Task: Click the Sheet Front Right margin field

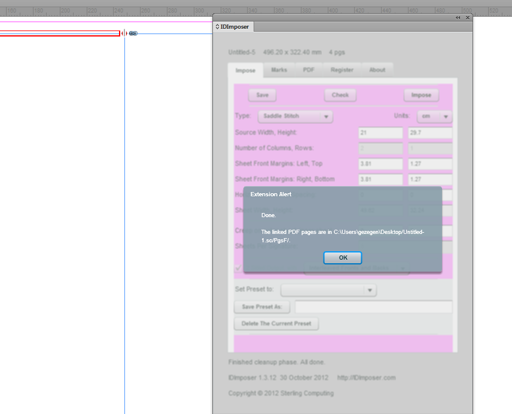Action: [380, 179]
